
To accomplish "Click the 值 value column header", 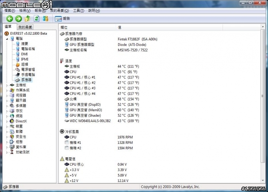I will [169, 27].
